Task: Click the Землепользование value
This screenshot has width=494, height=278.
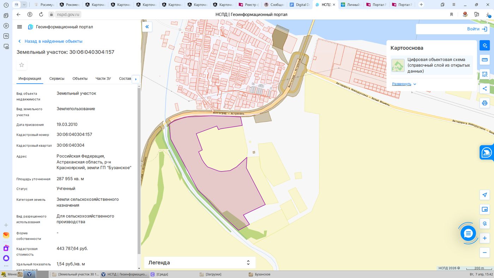Action: point(76,109)
